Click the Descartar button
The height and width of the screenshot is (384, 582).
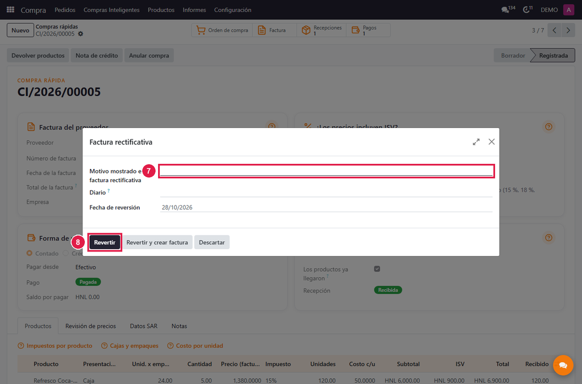tap(212, 242)
